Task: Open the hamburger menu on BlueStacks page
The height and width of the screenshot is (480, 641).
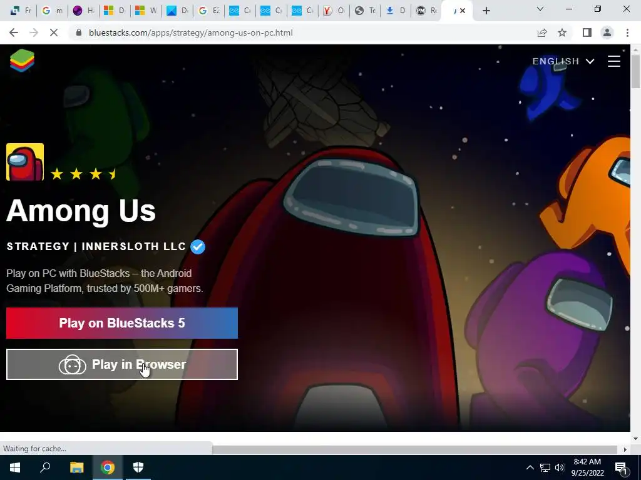Action: point(613,61)
